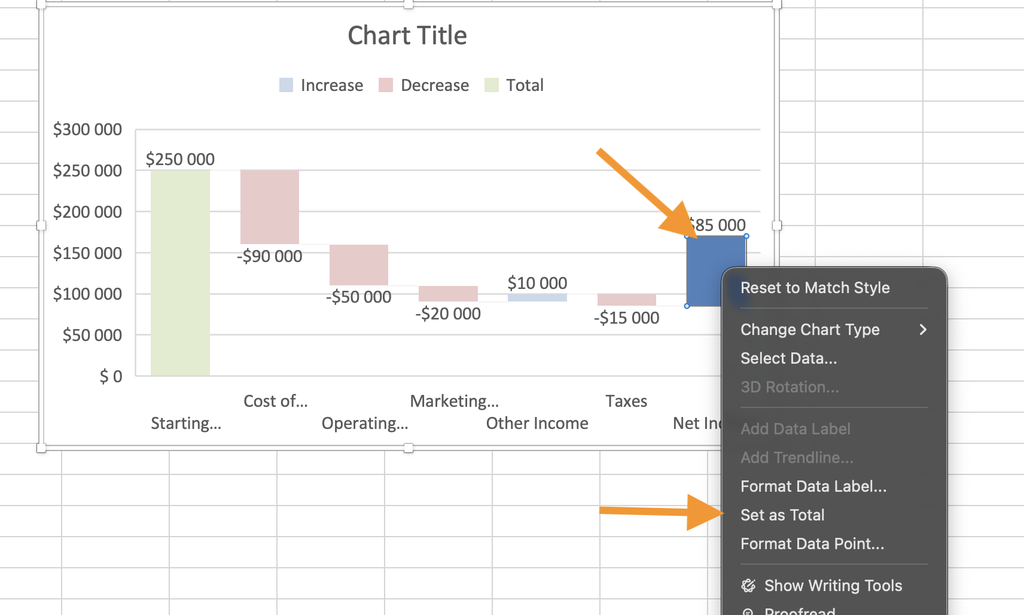This screenshot has width=1024, height=615.
Task: Click the Decrease legend color swatch
Action: click(x=386, y=85)
